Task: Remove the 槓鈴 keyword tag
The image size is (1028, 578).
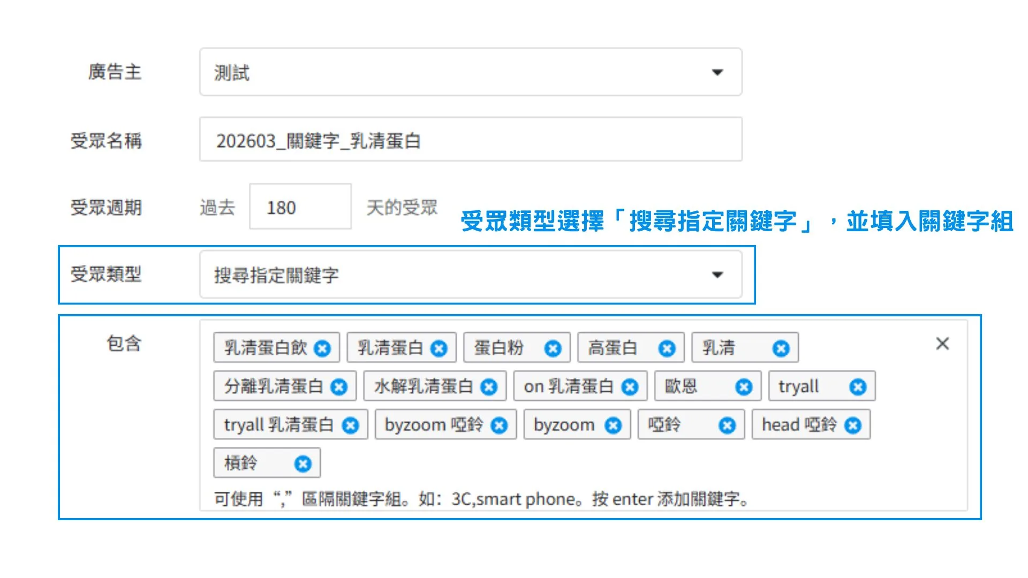Action: point(303,463)
